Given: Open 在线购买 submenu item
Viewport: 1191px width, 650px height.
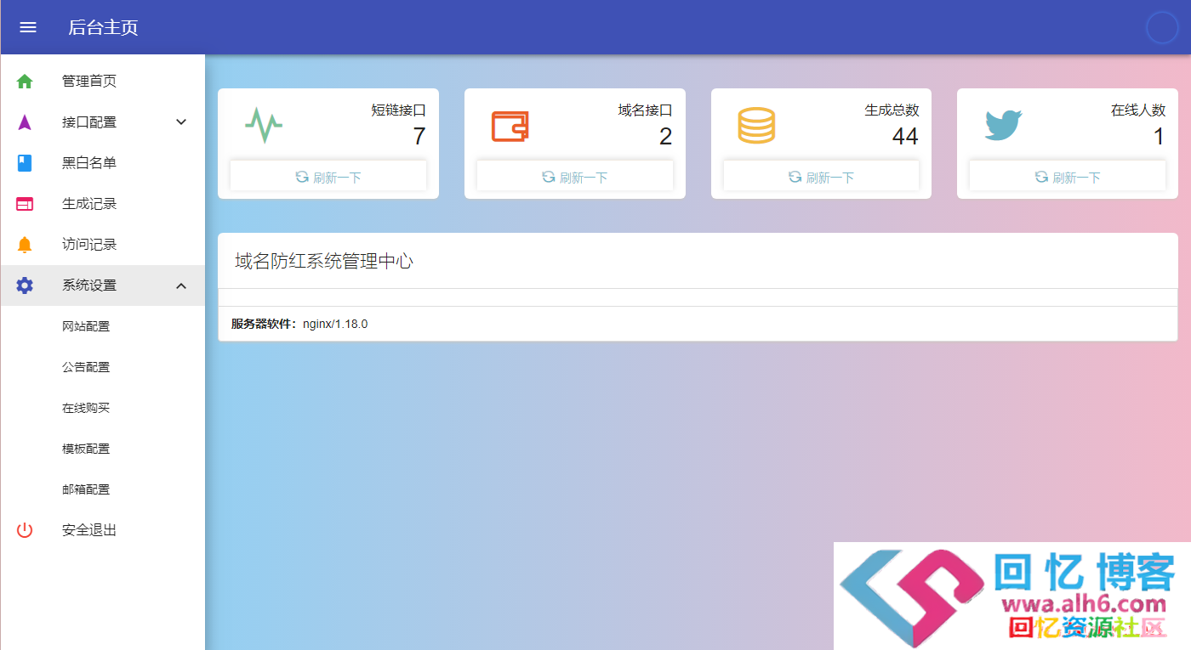Looking at the screenshot, I should (102, 408).
